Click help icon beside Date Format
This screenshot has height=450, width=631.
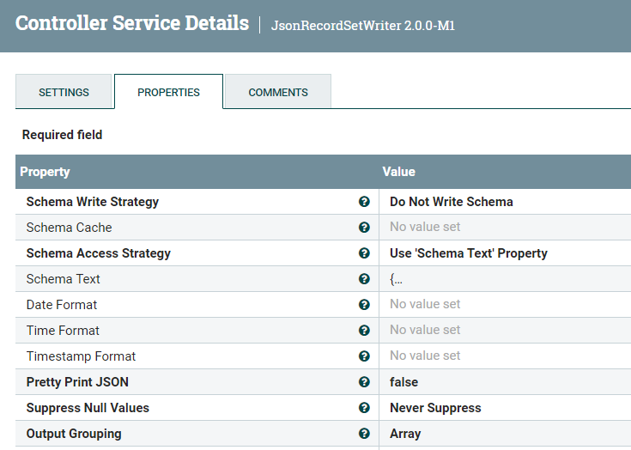(364, 305)
